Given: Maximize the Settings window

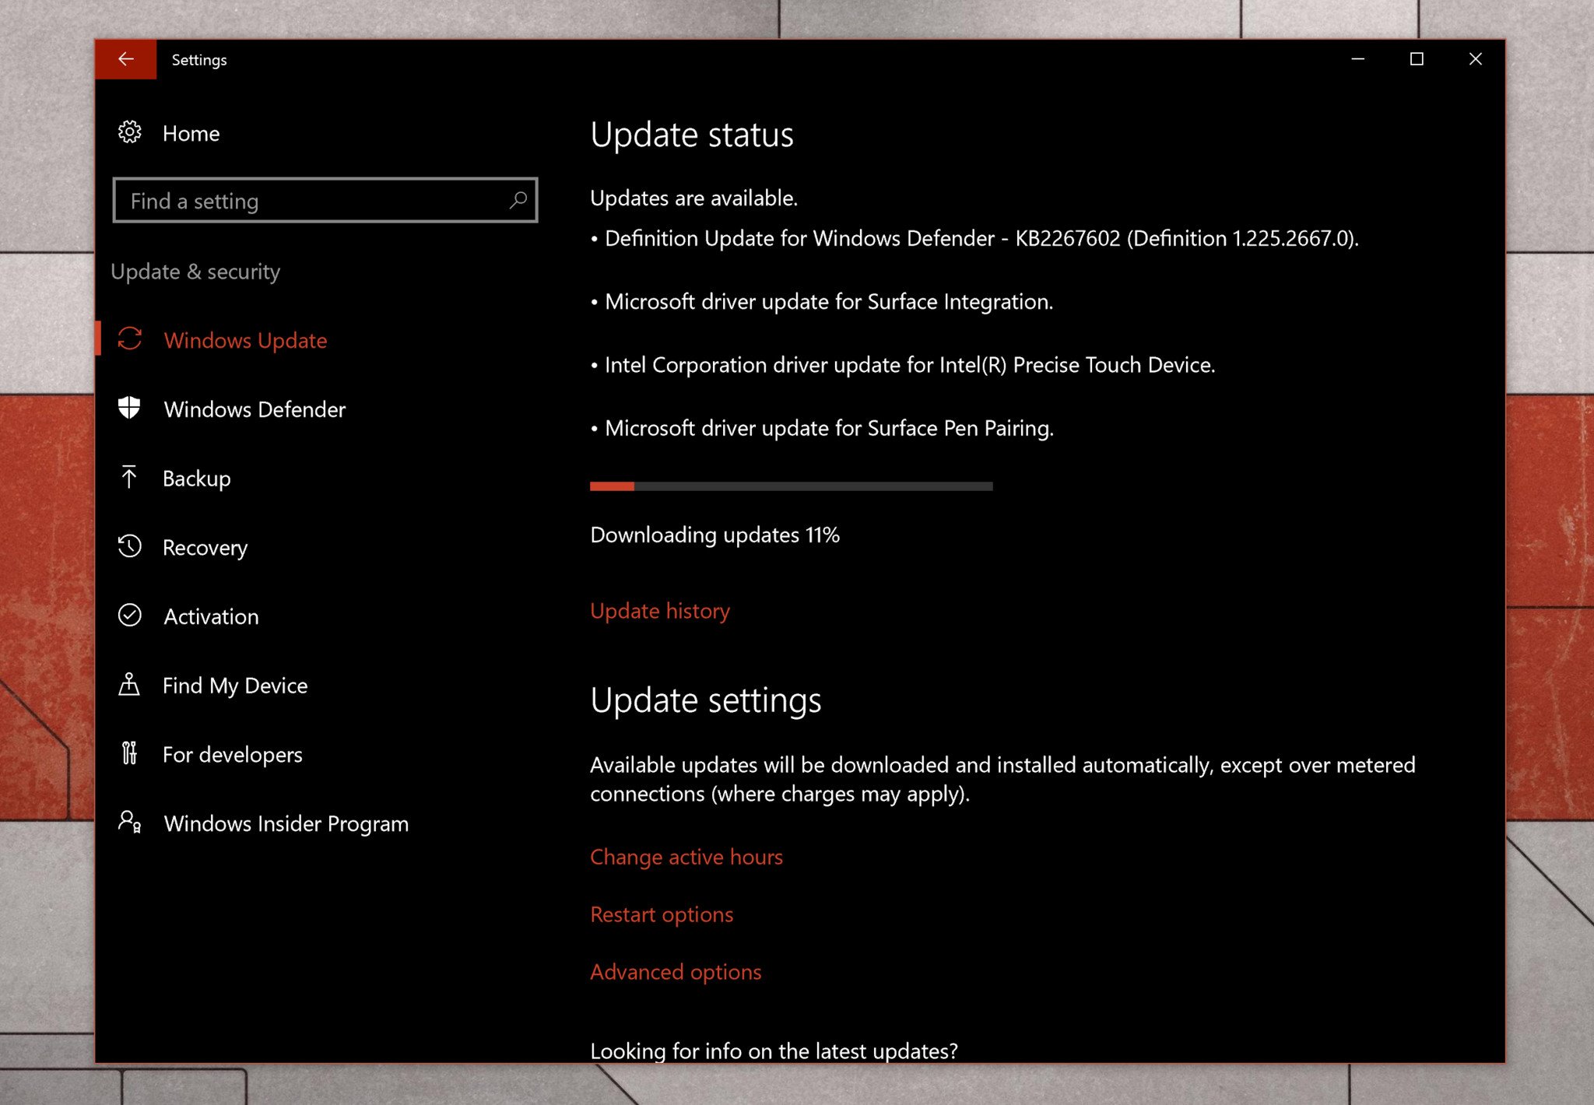Looking at the screenshot, I should point(1417,59).
